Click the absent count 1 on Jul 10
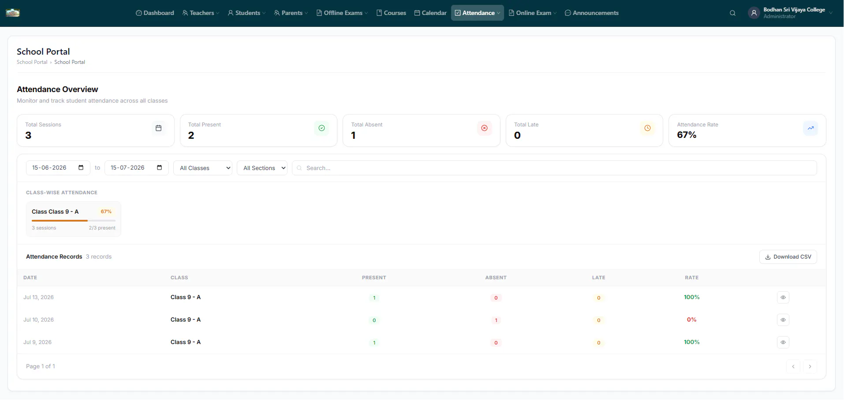Viewport: 844px width, 400px height. click(x=496, y=320)
